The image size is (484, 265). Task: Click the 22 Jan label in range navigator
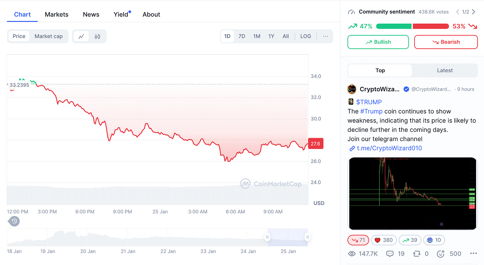(x=168, y=251)
